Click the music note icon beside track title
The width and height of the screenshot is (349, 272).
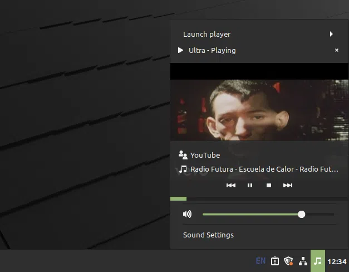point(183,169)
